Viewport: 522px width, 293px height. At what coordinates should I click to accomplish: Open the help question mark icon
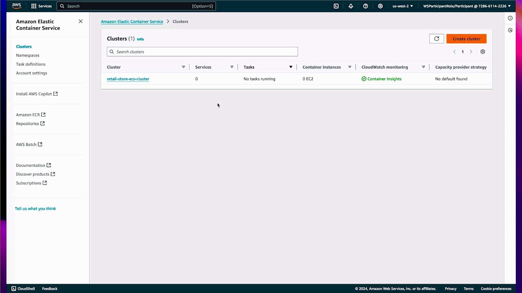coord(365,6)
